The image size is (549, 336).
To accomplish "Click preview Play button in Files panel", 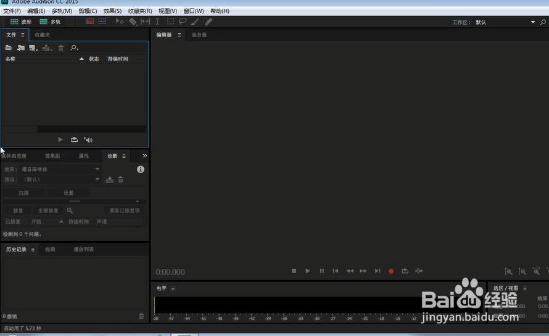I will (x=60, y=140).
